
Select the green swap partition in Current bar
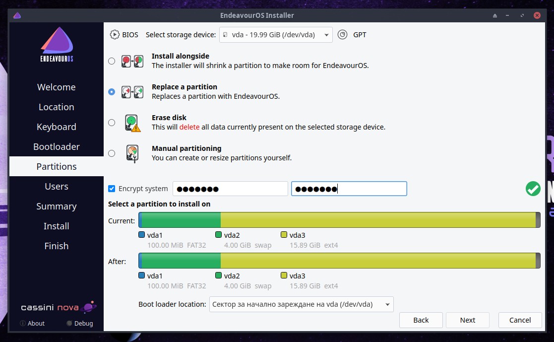[x=181, y=220]
